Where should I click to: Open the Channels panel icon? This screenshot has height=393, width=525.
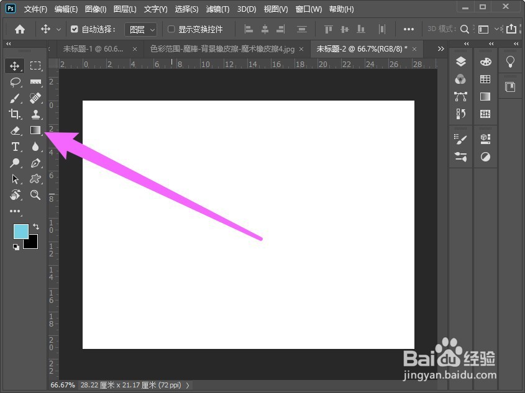461,79
